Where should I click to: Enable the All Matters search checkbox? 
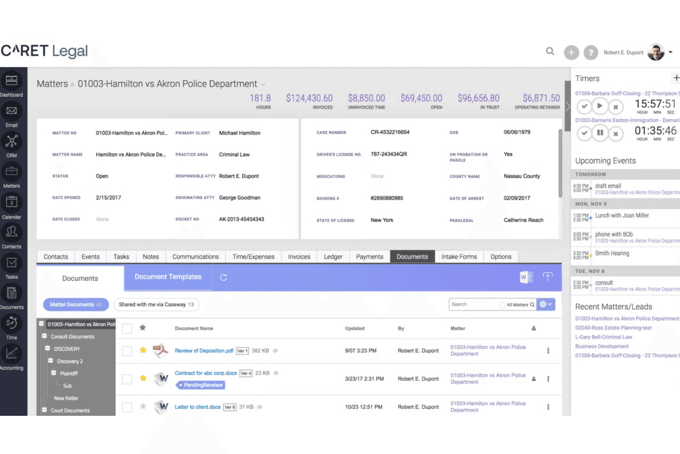point(502,305)
